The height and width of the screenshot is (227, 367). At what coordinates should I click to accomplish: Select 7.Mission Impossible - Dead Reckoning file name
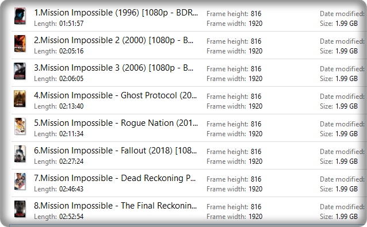coord(114,178)
